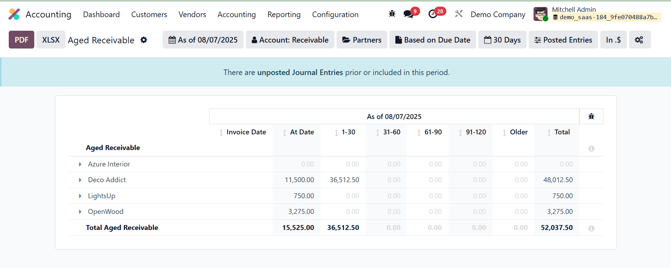This screenshot has width=671, height=268.
Task: Click info icon on Total Aged Receivable row
Action: pos(591,229)
